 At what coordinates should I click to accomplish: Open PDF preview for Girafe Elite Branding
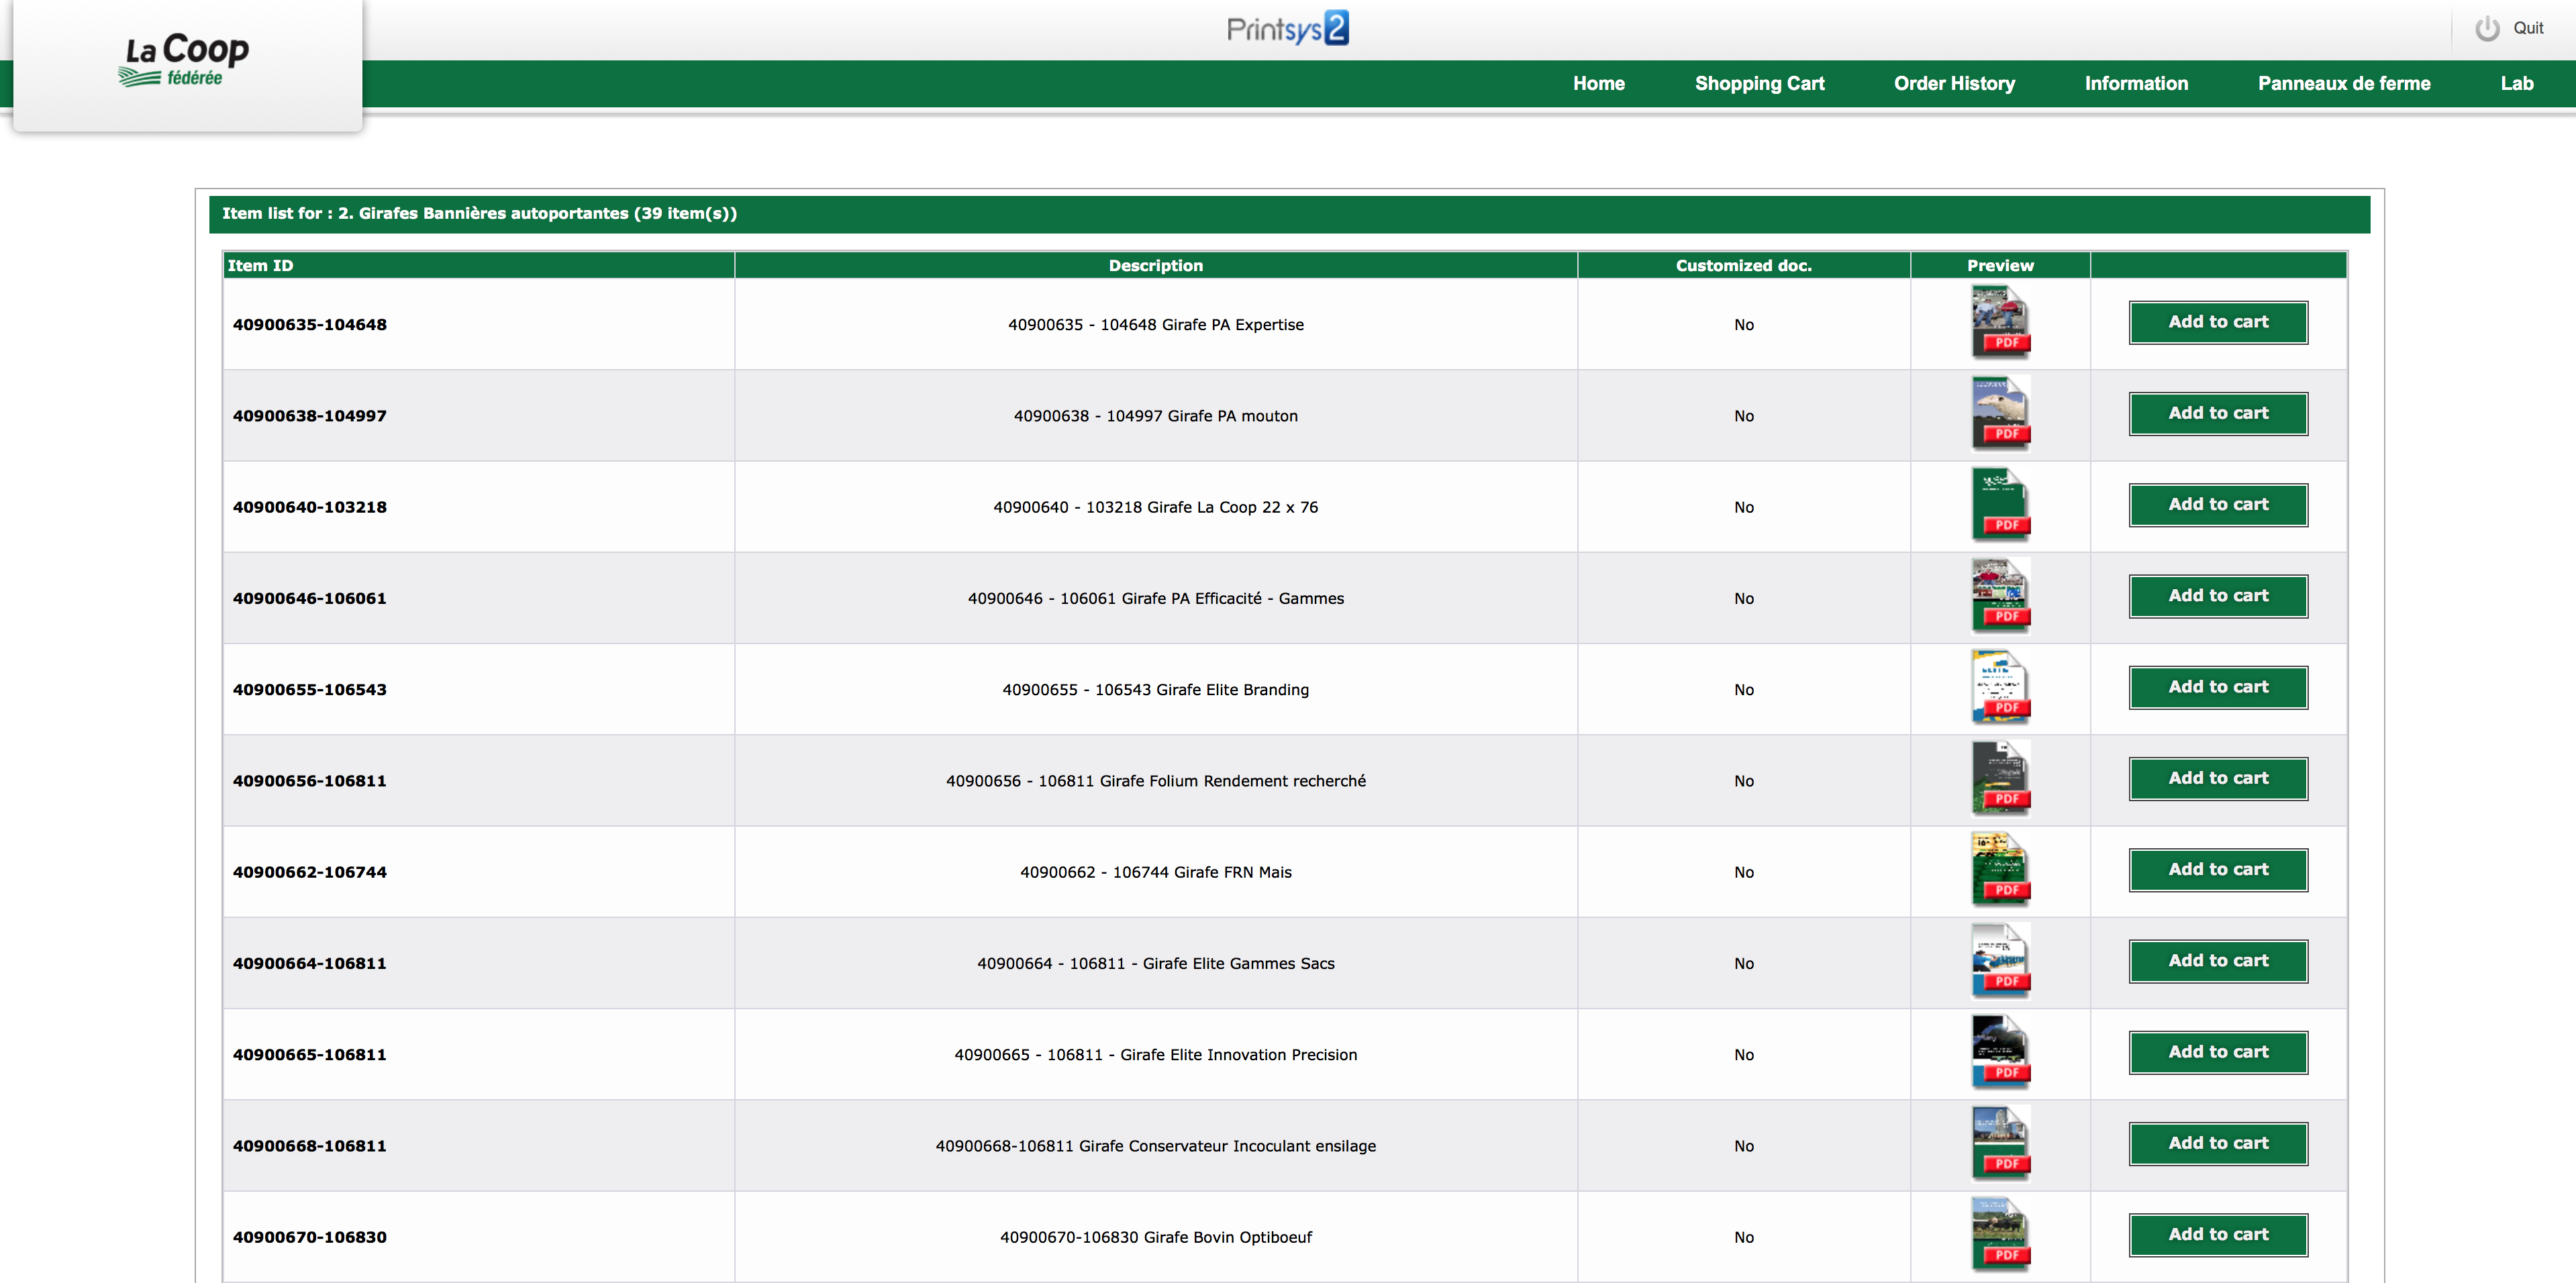tap(2000, 687)
